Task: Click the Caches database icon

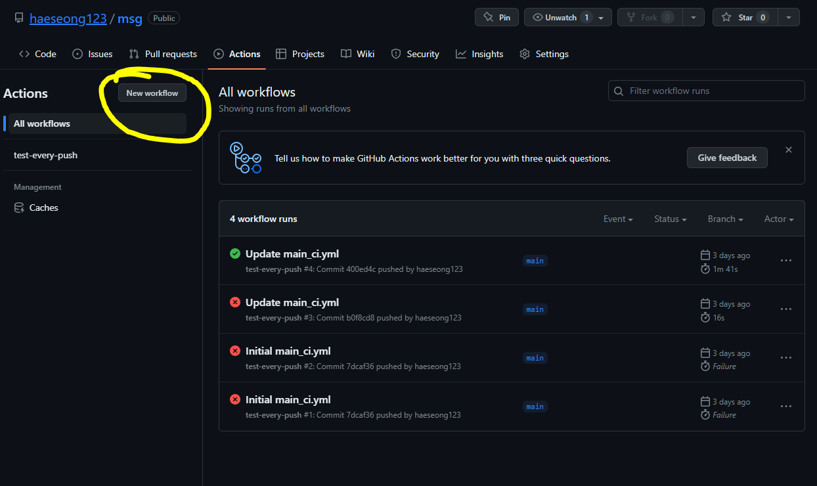Action: [x=19, y=208]
